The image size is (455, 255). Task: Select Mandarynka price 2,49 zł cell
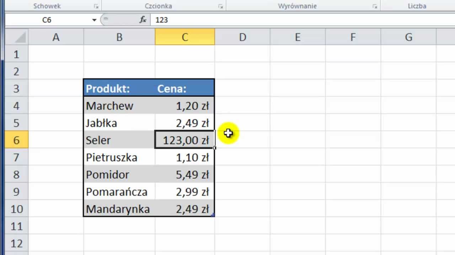185,209
